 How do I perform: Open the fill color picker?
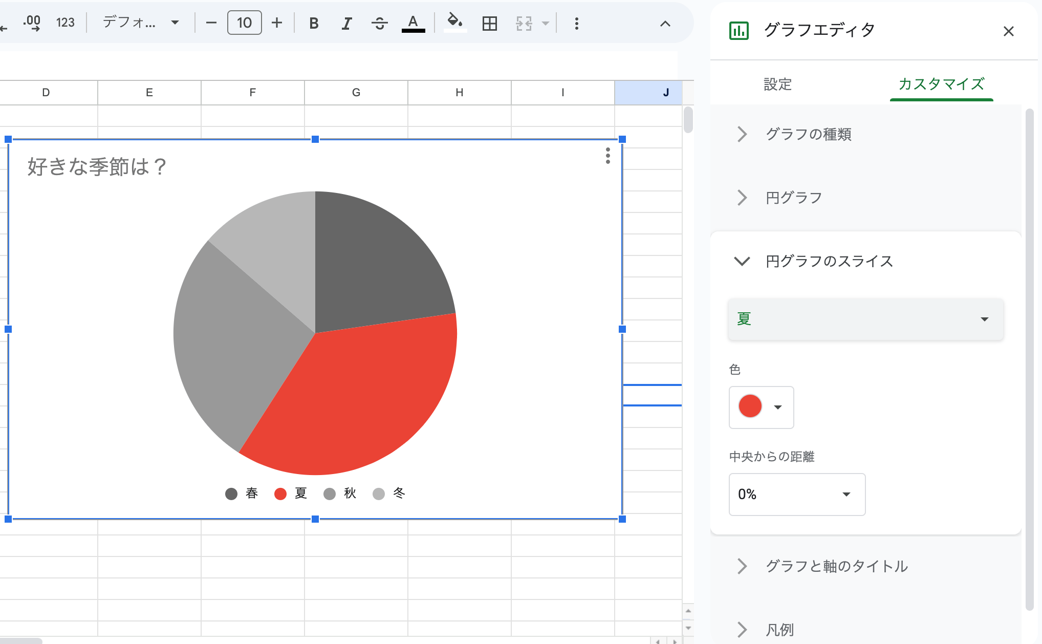pyautogui.click(x=454, y=23)
